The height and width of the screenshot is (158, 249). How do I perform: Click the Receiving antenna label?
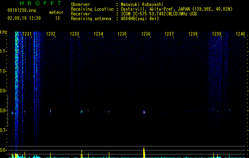tap(91, 19)
